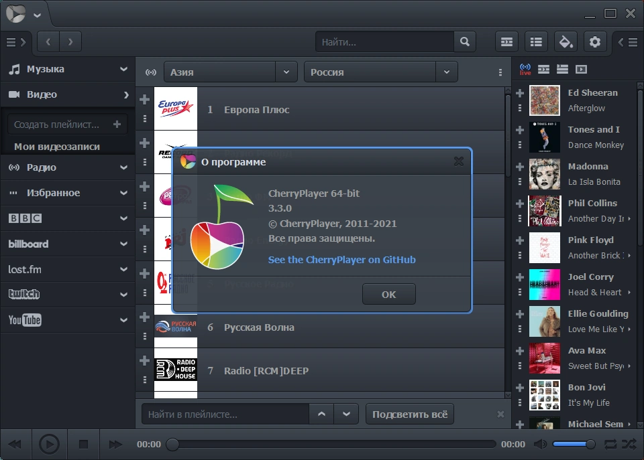Select the Русская Волна station logo

click(176, 326)
